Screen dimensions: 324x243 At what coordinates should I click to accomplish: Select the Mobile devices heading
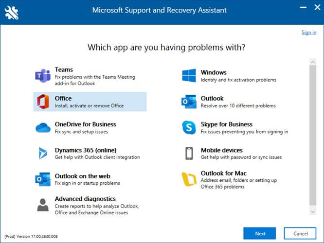pyautogui.click(x=222, y=150)
